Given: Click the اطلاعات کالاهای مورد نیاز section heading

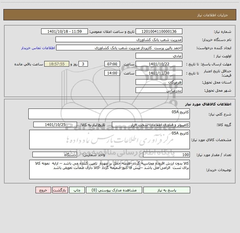Looking at the screenshot, I should coord(208,104).
